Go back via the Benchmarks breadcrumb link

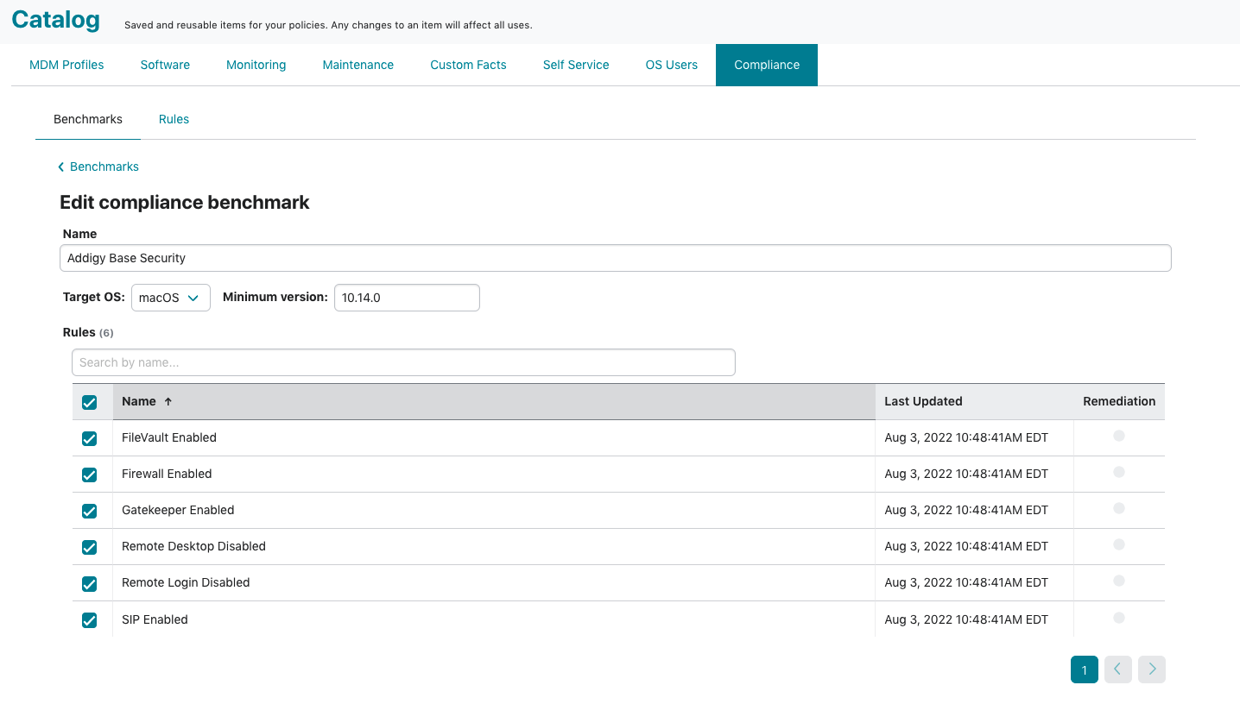click(104, 167)
